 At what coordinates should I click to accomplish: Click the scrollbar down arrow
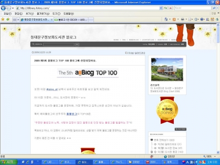tap(218, 152)
